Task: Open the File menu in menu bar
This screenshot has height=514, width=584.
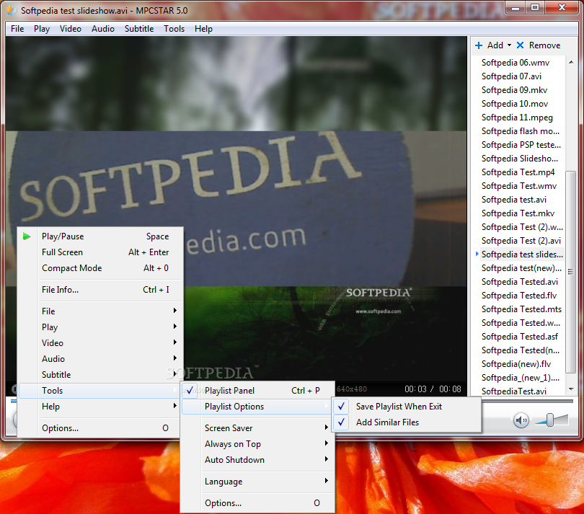Action: [x=17, y=29]
